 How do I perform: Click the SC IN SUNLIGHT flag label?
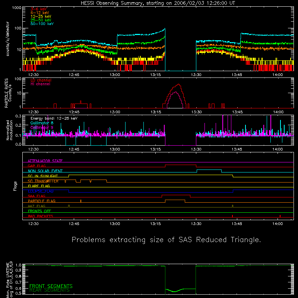click(x=43, y=176)
